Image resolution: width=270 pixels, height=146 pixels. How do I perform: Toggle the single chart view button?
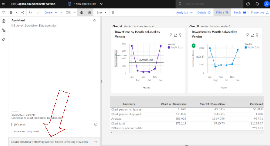click(x=81, y=12)
